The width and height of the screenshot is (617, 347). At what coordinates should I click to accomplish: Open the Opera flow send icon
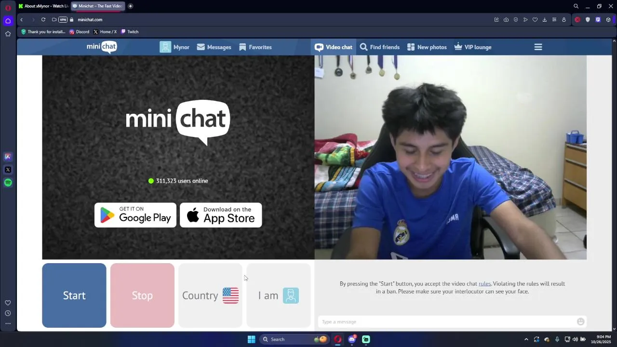pyautogui.click(x=525, y=20)
